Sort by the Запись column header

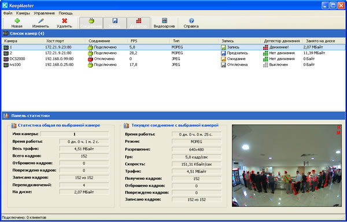239,41
